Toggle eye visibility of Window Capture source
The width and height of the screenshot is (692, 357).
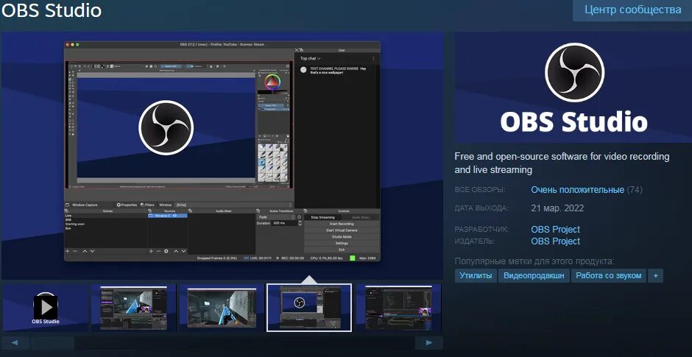pos(174,216)
